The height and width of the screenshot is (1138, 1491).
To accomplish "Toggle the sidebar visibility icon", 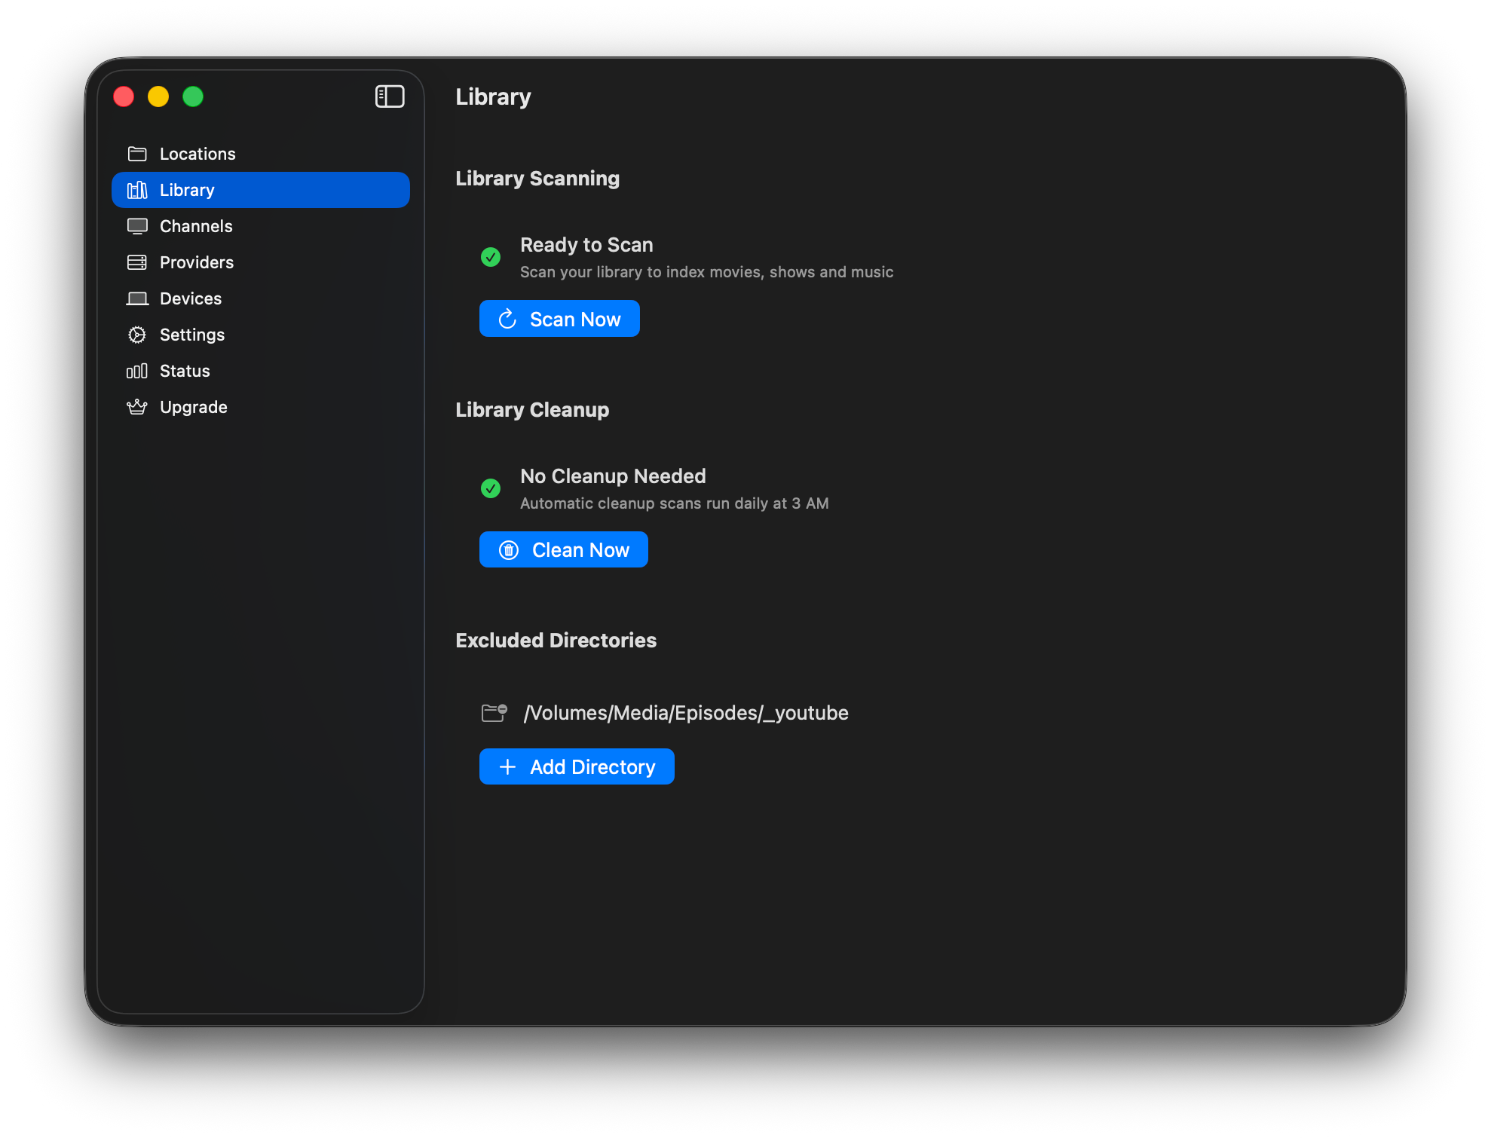I will coord(390,96).
